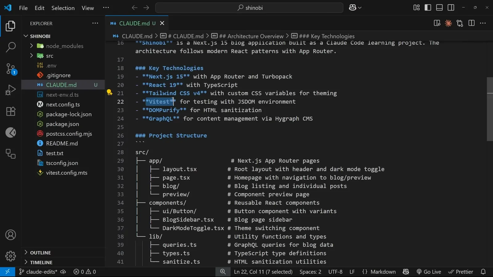This screenshot has width=493, height=277.
Task: Toggle the Primary Side Bar
Action: (x=428, y=8)
